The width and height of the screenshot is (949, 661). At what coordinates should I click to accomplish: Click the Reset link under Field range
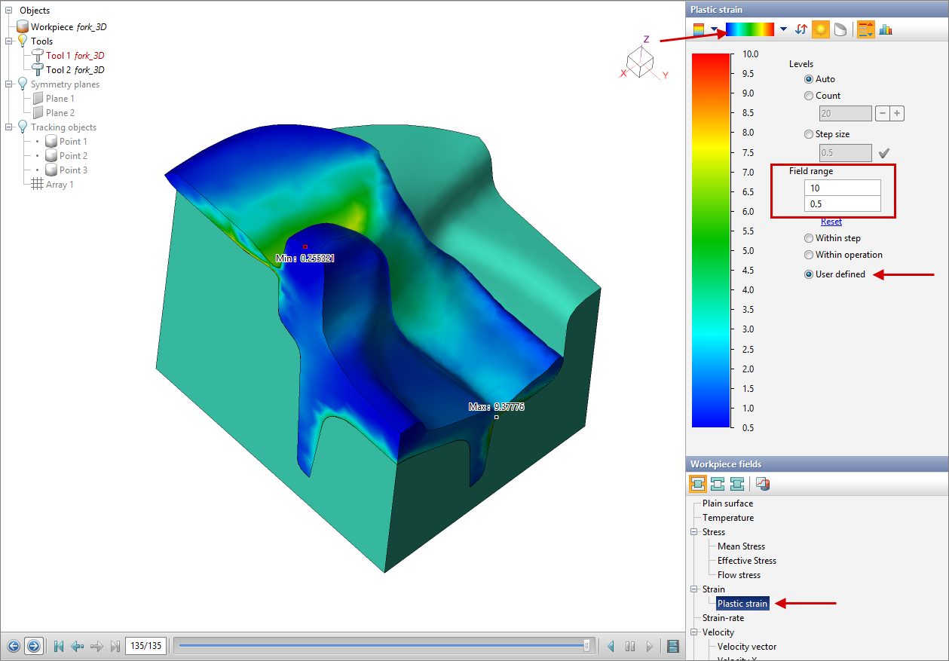coord(831,222)
